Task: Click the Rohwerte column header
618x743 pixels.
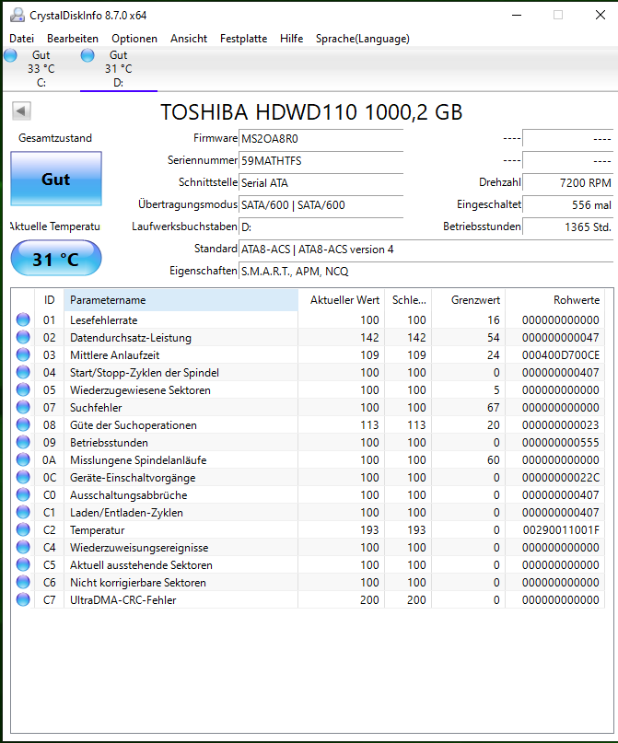Action: (x=555, y=300)
